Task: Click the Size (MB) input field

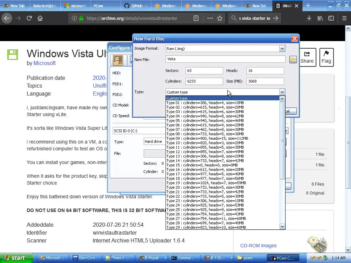Action: click(x=265, y=81)
